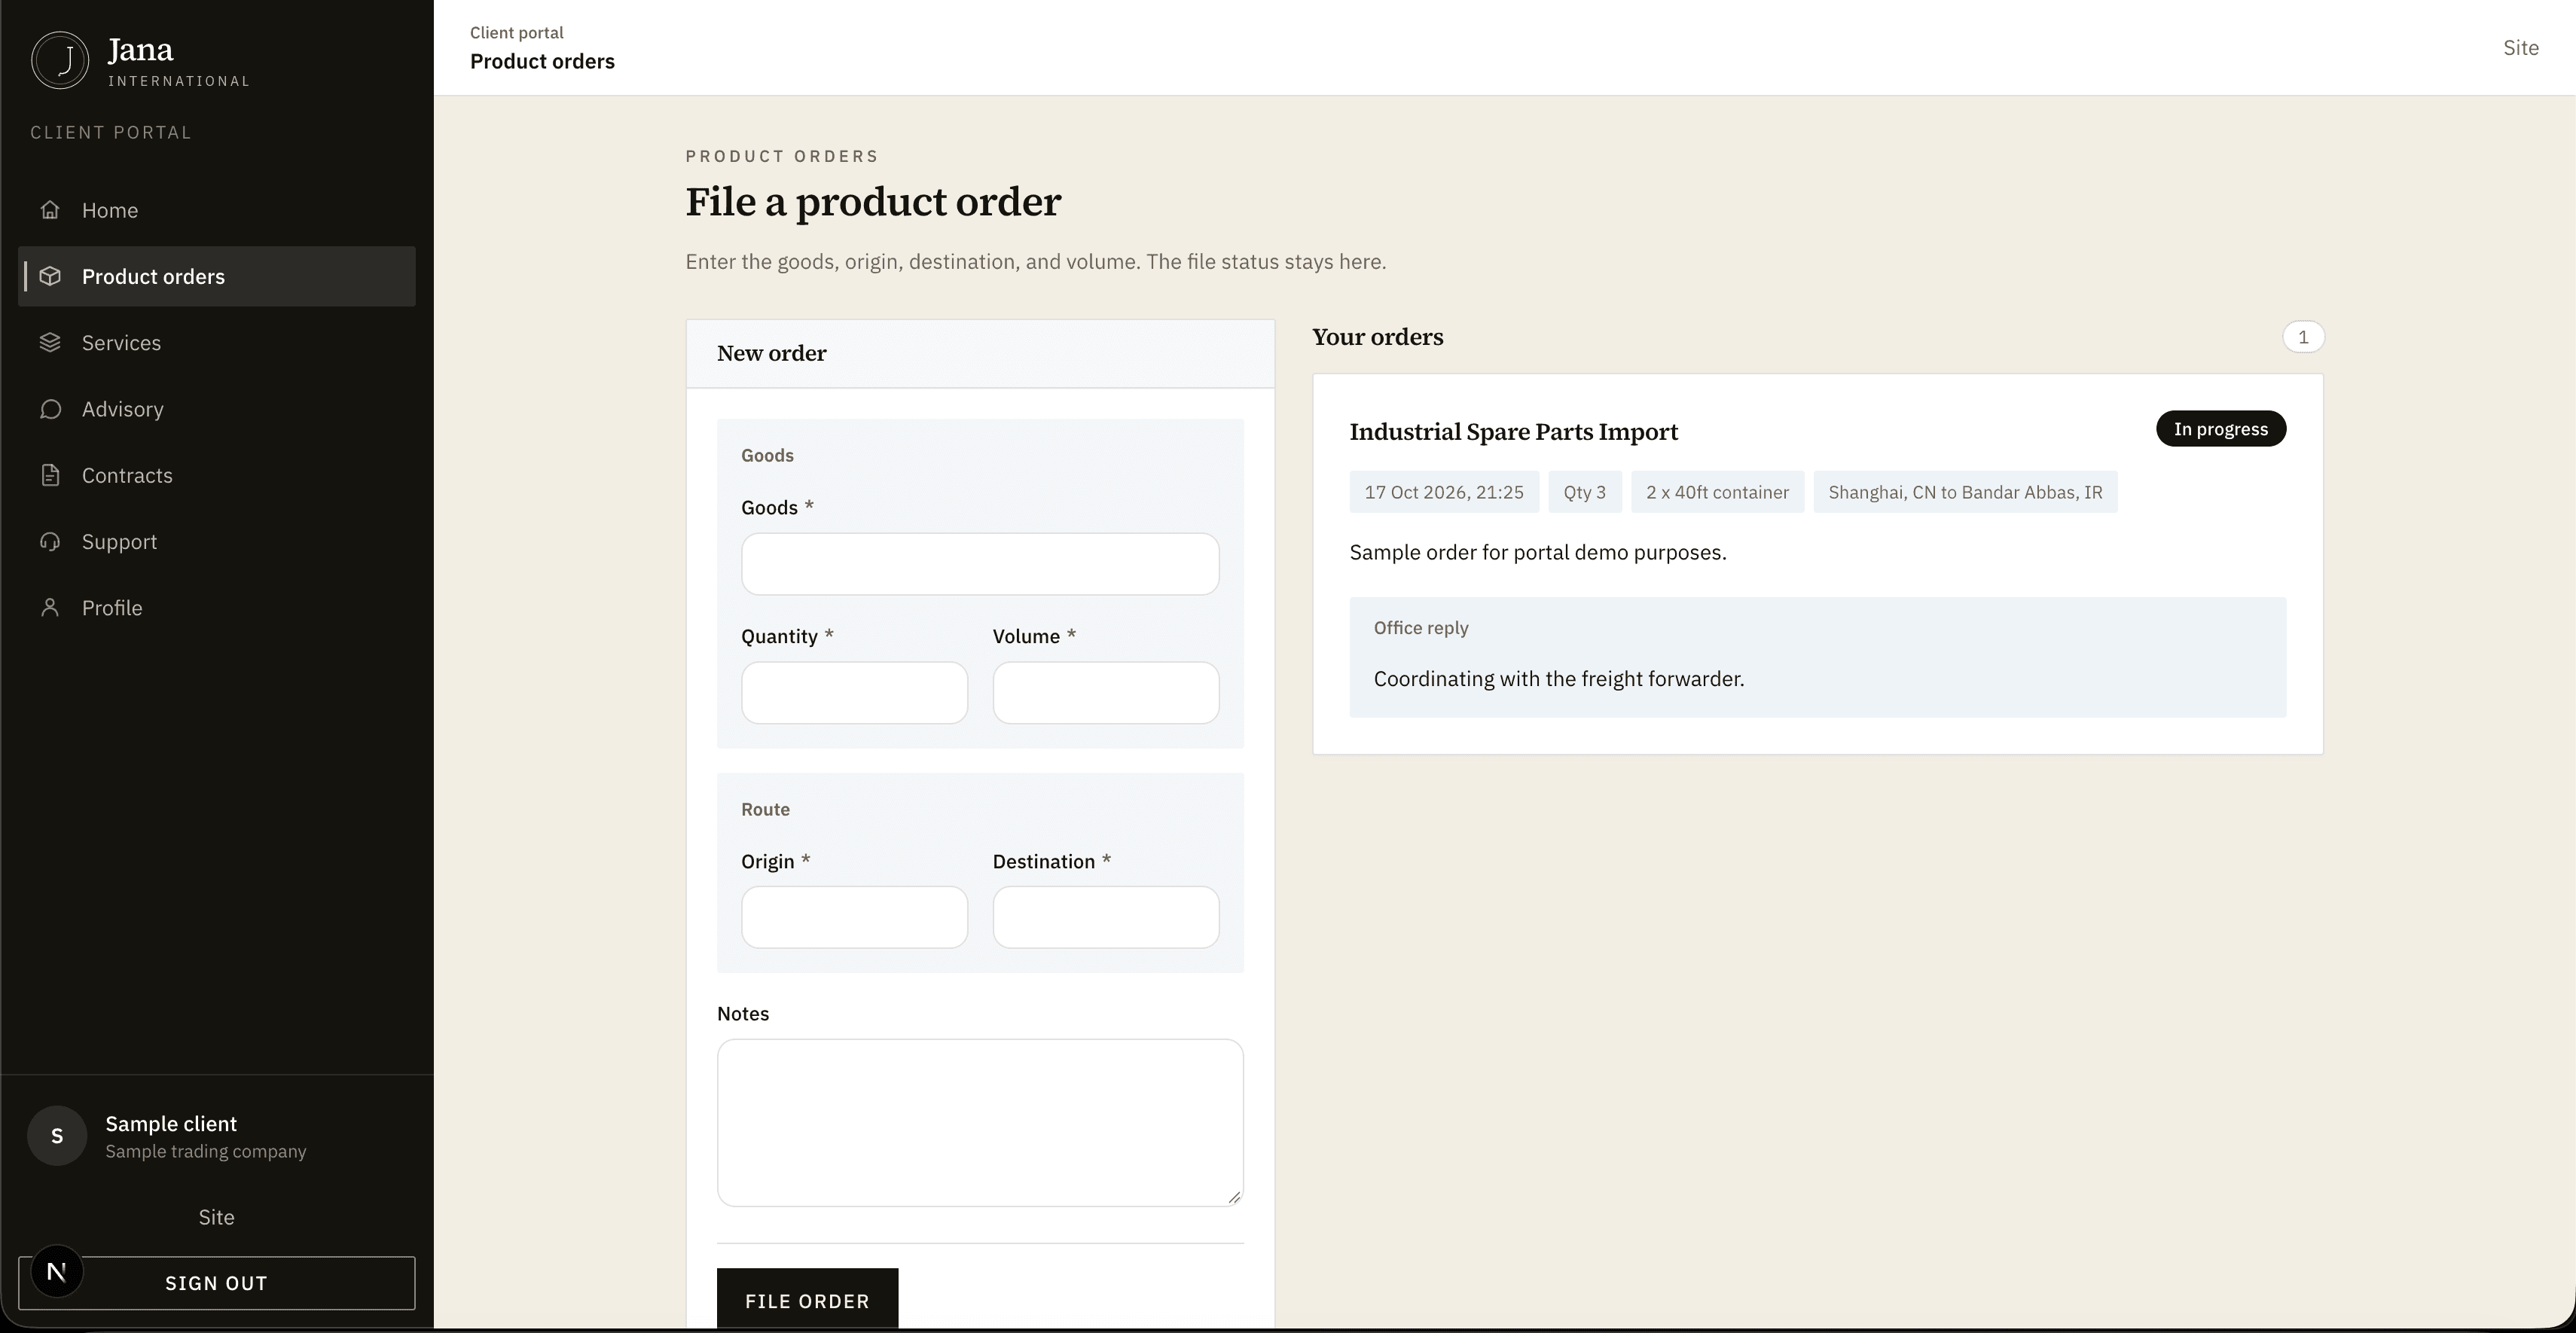The width and height of the screenshot is (2576, 1333).
Task: Click the Sample order demo description
Action: 1538,552
